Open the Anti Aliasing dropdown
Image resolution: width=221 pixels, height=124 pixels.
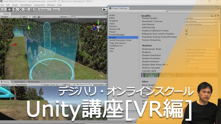tap(201, 24)
